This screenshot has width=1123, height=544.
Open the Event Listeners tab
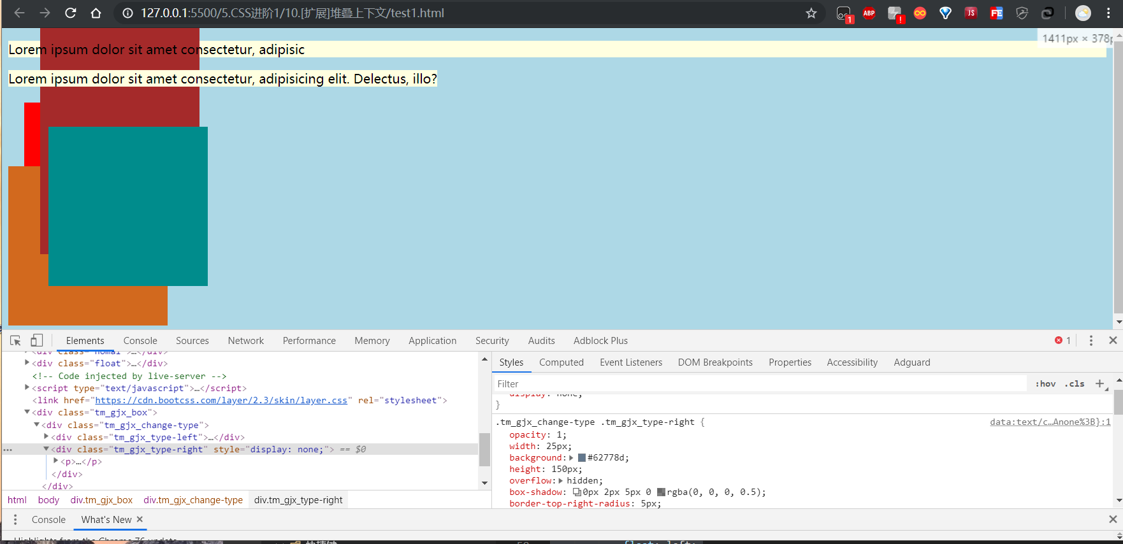(x=631, y=362)
